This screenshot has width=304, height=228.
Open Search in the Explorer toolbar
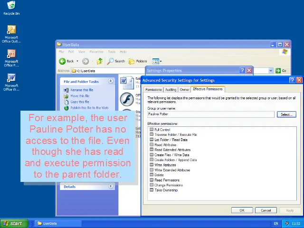tap(116, 61)
